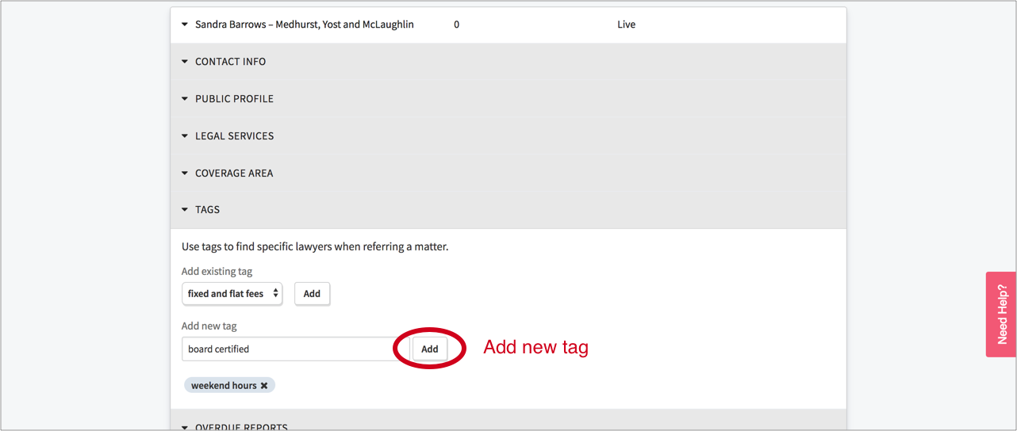Viewport: 1017px width, 431px height.
Task: Click the caret beside CONTACT INFO
Action: point(185,62)
